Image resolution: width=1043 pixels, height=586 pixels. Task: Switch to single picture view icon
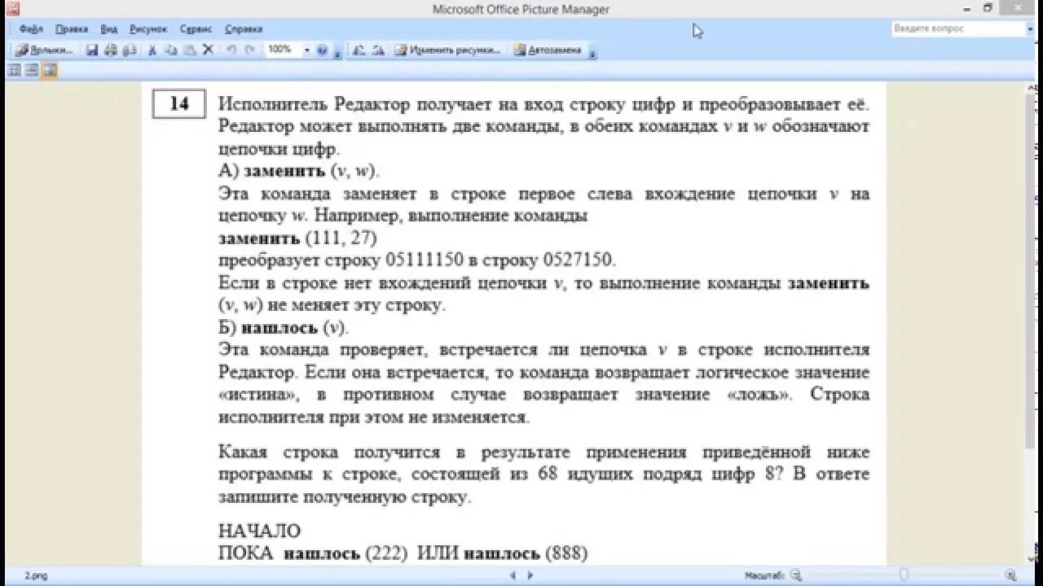point(50,70)
